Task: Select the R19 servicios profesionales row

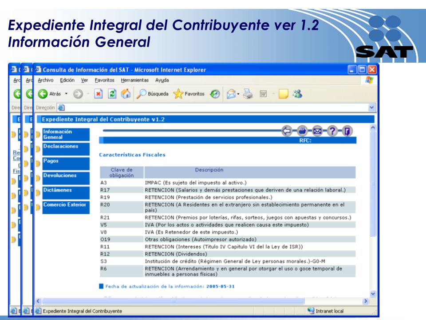Action: [227, 197]
